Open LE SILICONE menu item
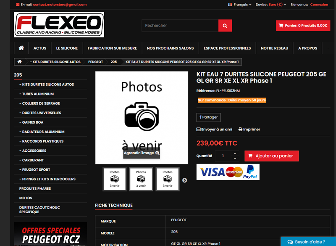The width and height of the screenshot is (336, 246). pos(67,48)
